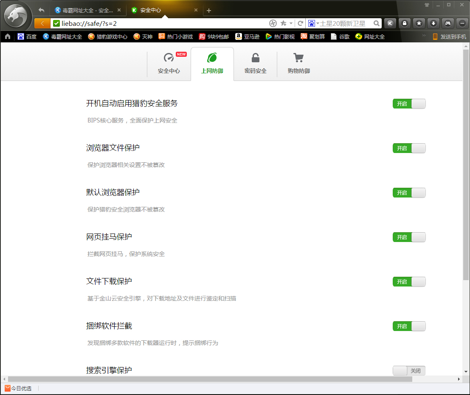
Task: Click the home icon on the bookmark bar
Action: click(x=7, y=36)
